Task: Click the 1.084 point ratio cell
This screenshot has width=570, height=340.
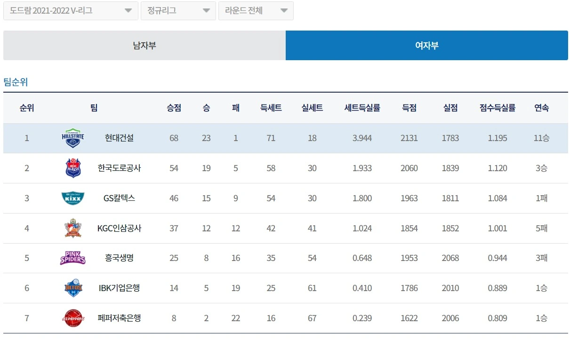Action: pyautogui.click(x=498, y=198)
